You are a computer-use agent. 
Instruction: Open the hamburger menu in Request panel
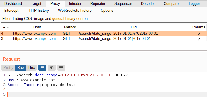(x=61, y=68)
